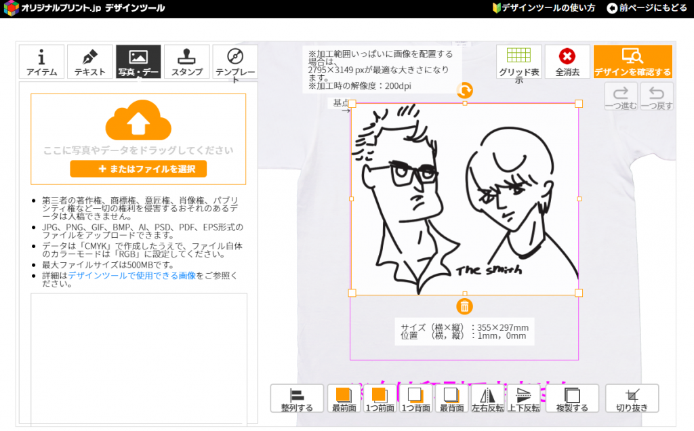Bring image to 最前面 front
Screen dimensions: 694x431
pos(344,398)
